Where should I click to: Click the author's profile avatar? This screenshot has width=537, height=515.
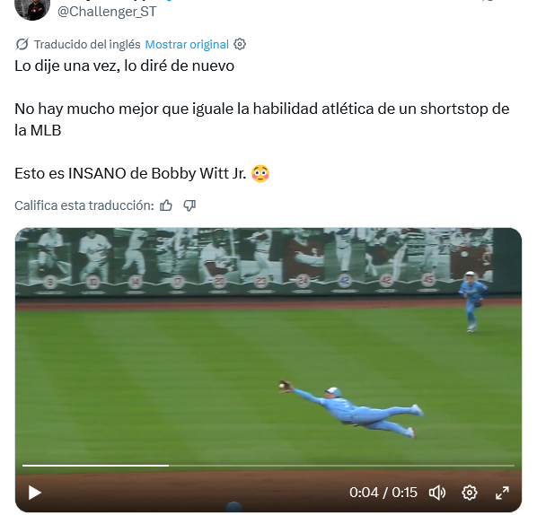tap(32, 7)
